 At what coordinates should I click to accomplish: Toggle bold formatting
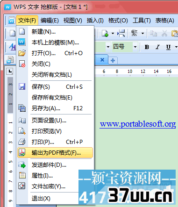pos(147,47)
